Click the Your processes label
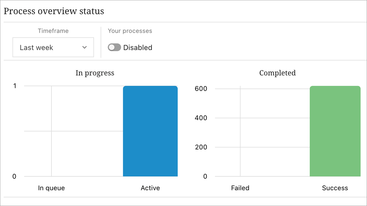The image size is (367, 206). pos(130,31)
